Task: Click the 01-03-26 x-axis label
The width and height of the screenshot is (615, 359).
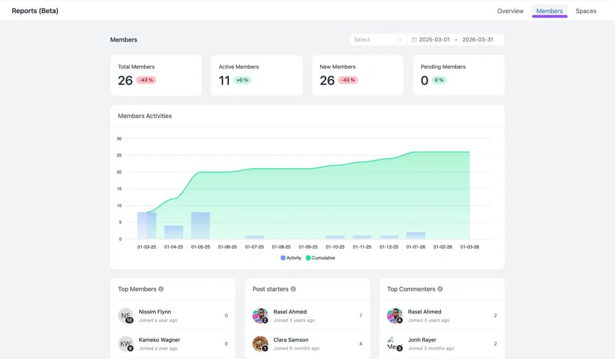Action: pos(470,247)
